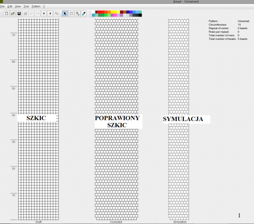Open the question mark help menu
The width and height of the screenshot is (254, 224).
coord(44,7)
